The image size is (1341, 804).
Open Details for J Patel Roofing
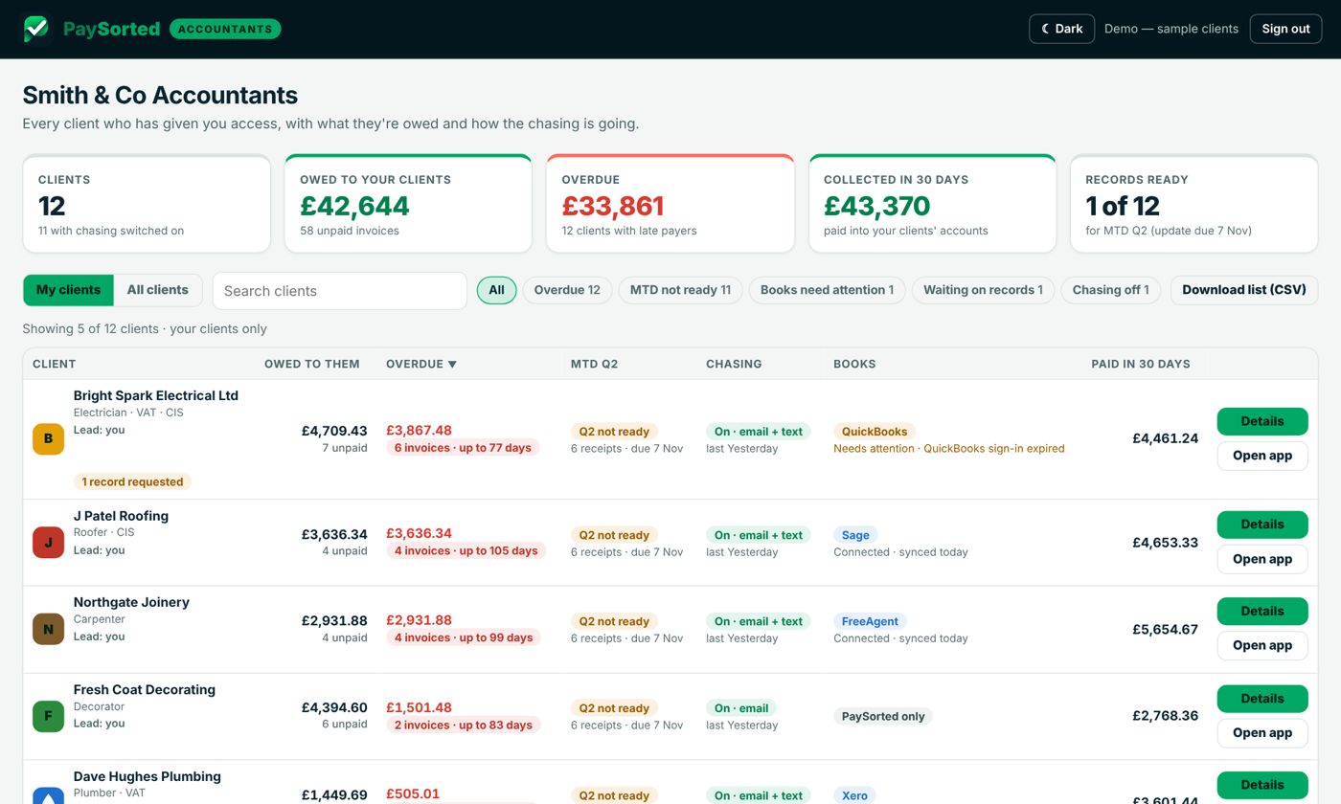pos(1262,525)
